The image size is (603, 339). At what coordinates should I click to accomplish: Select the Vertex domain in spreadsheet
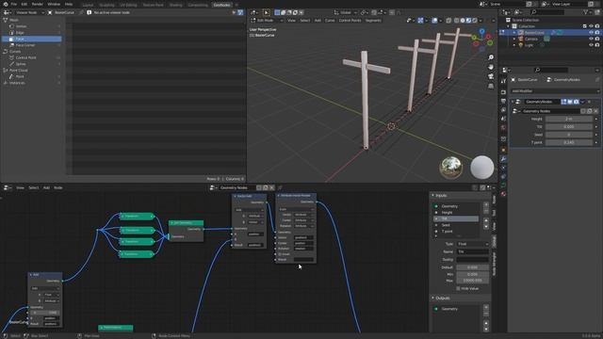coord(31,26)
